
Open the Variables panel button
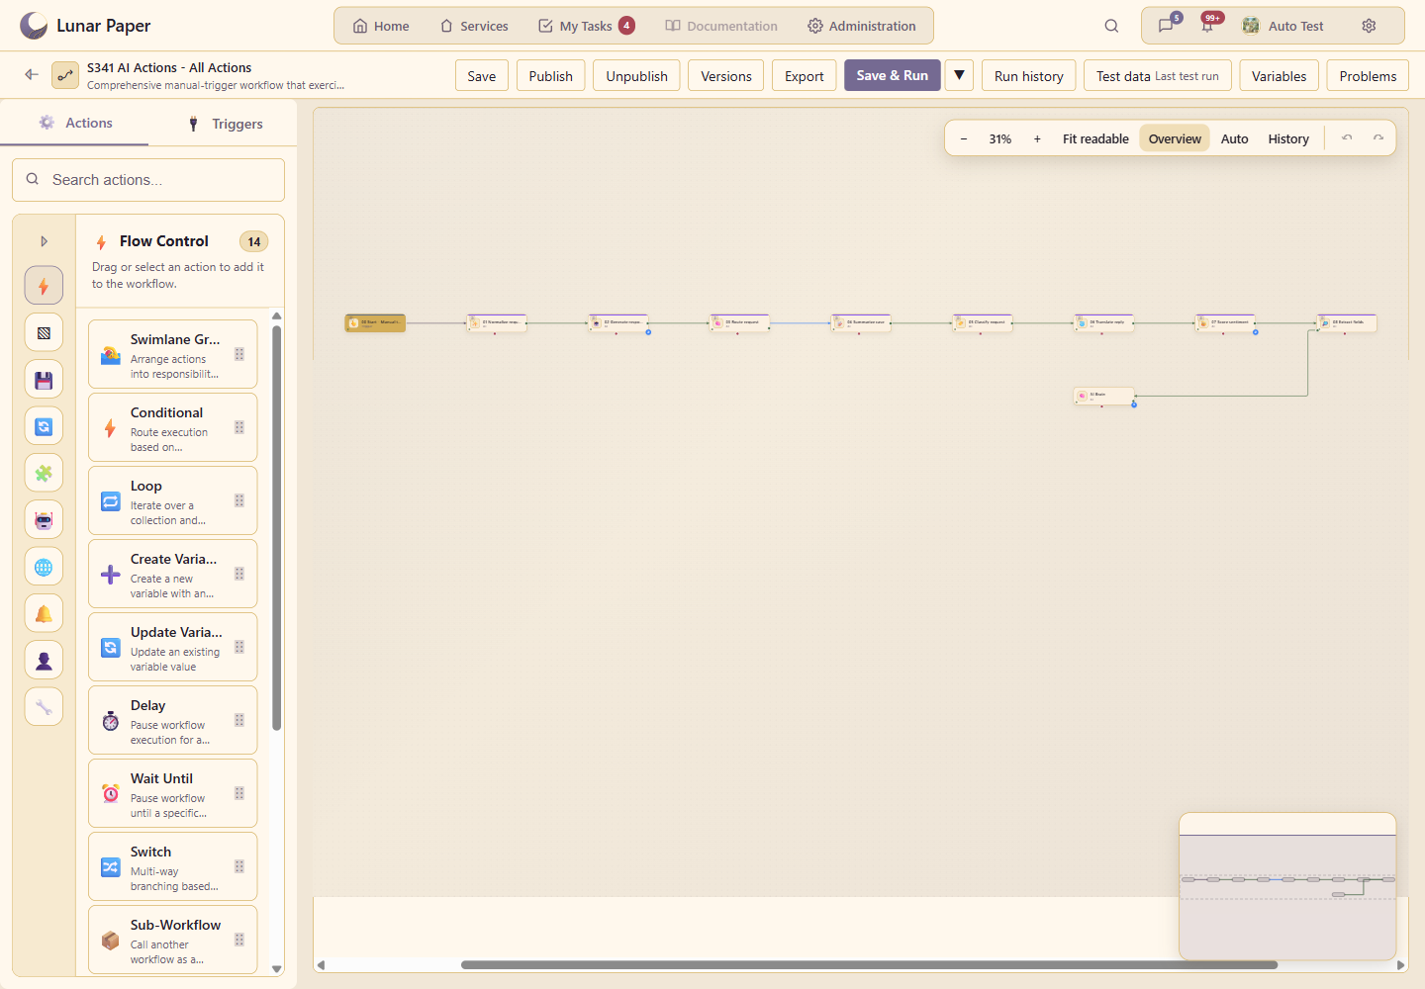point(1279,75)
